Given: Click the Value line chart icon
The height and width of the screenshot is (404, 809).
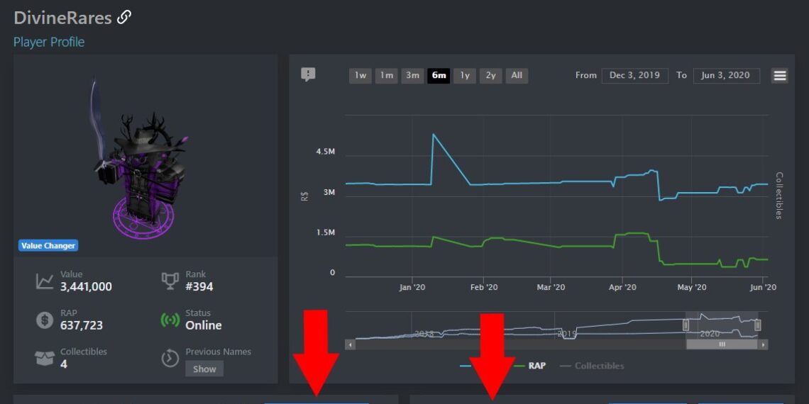Looking at the screenshot, I should pyautogui.click(x=45, y=281).
